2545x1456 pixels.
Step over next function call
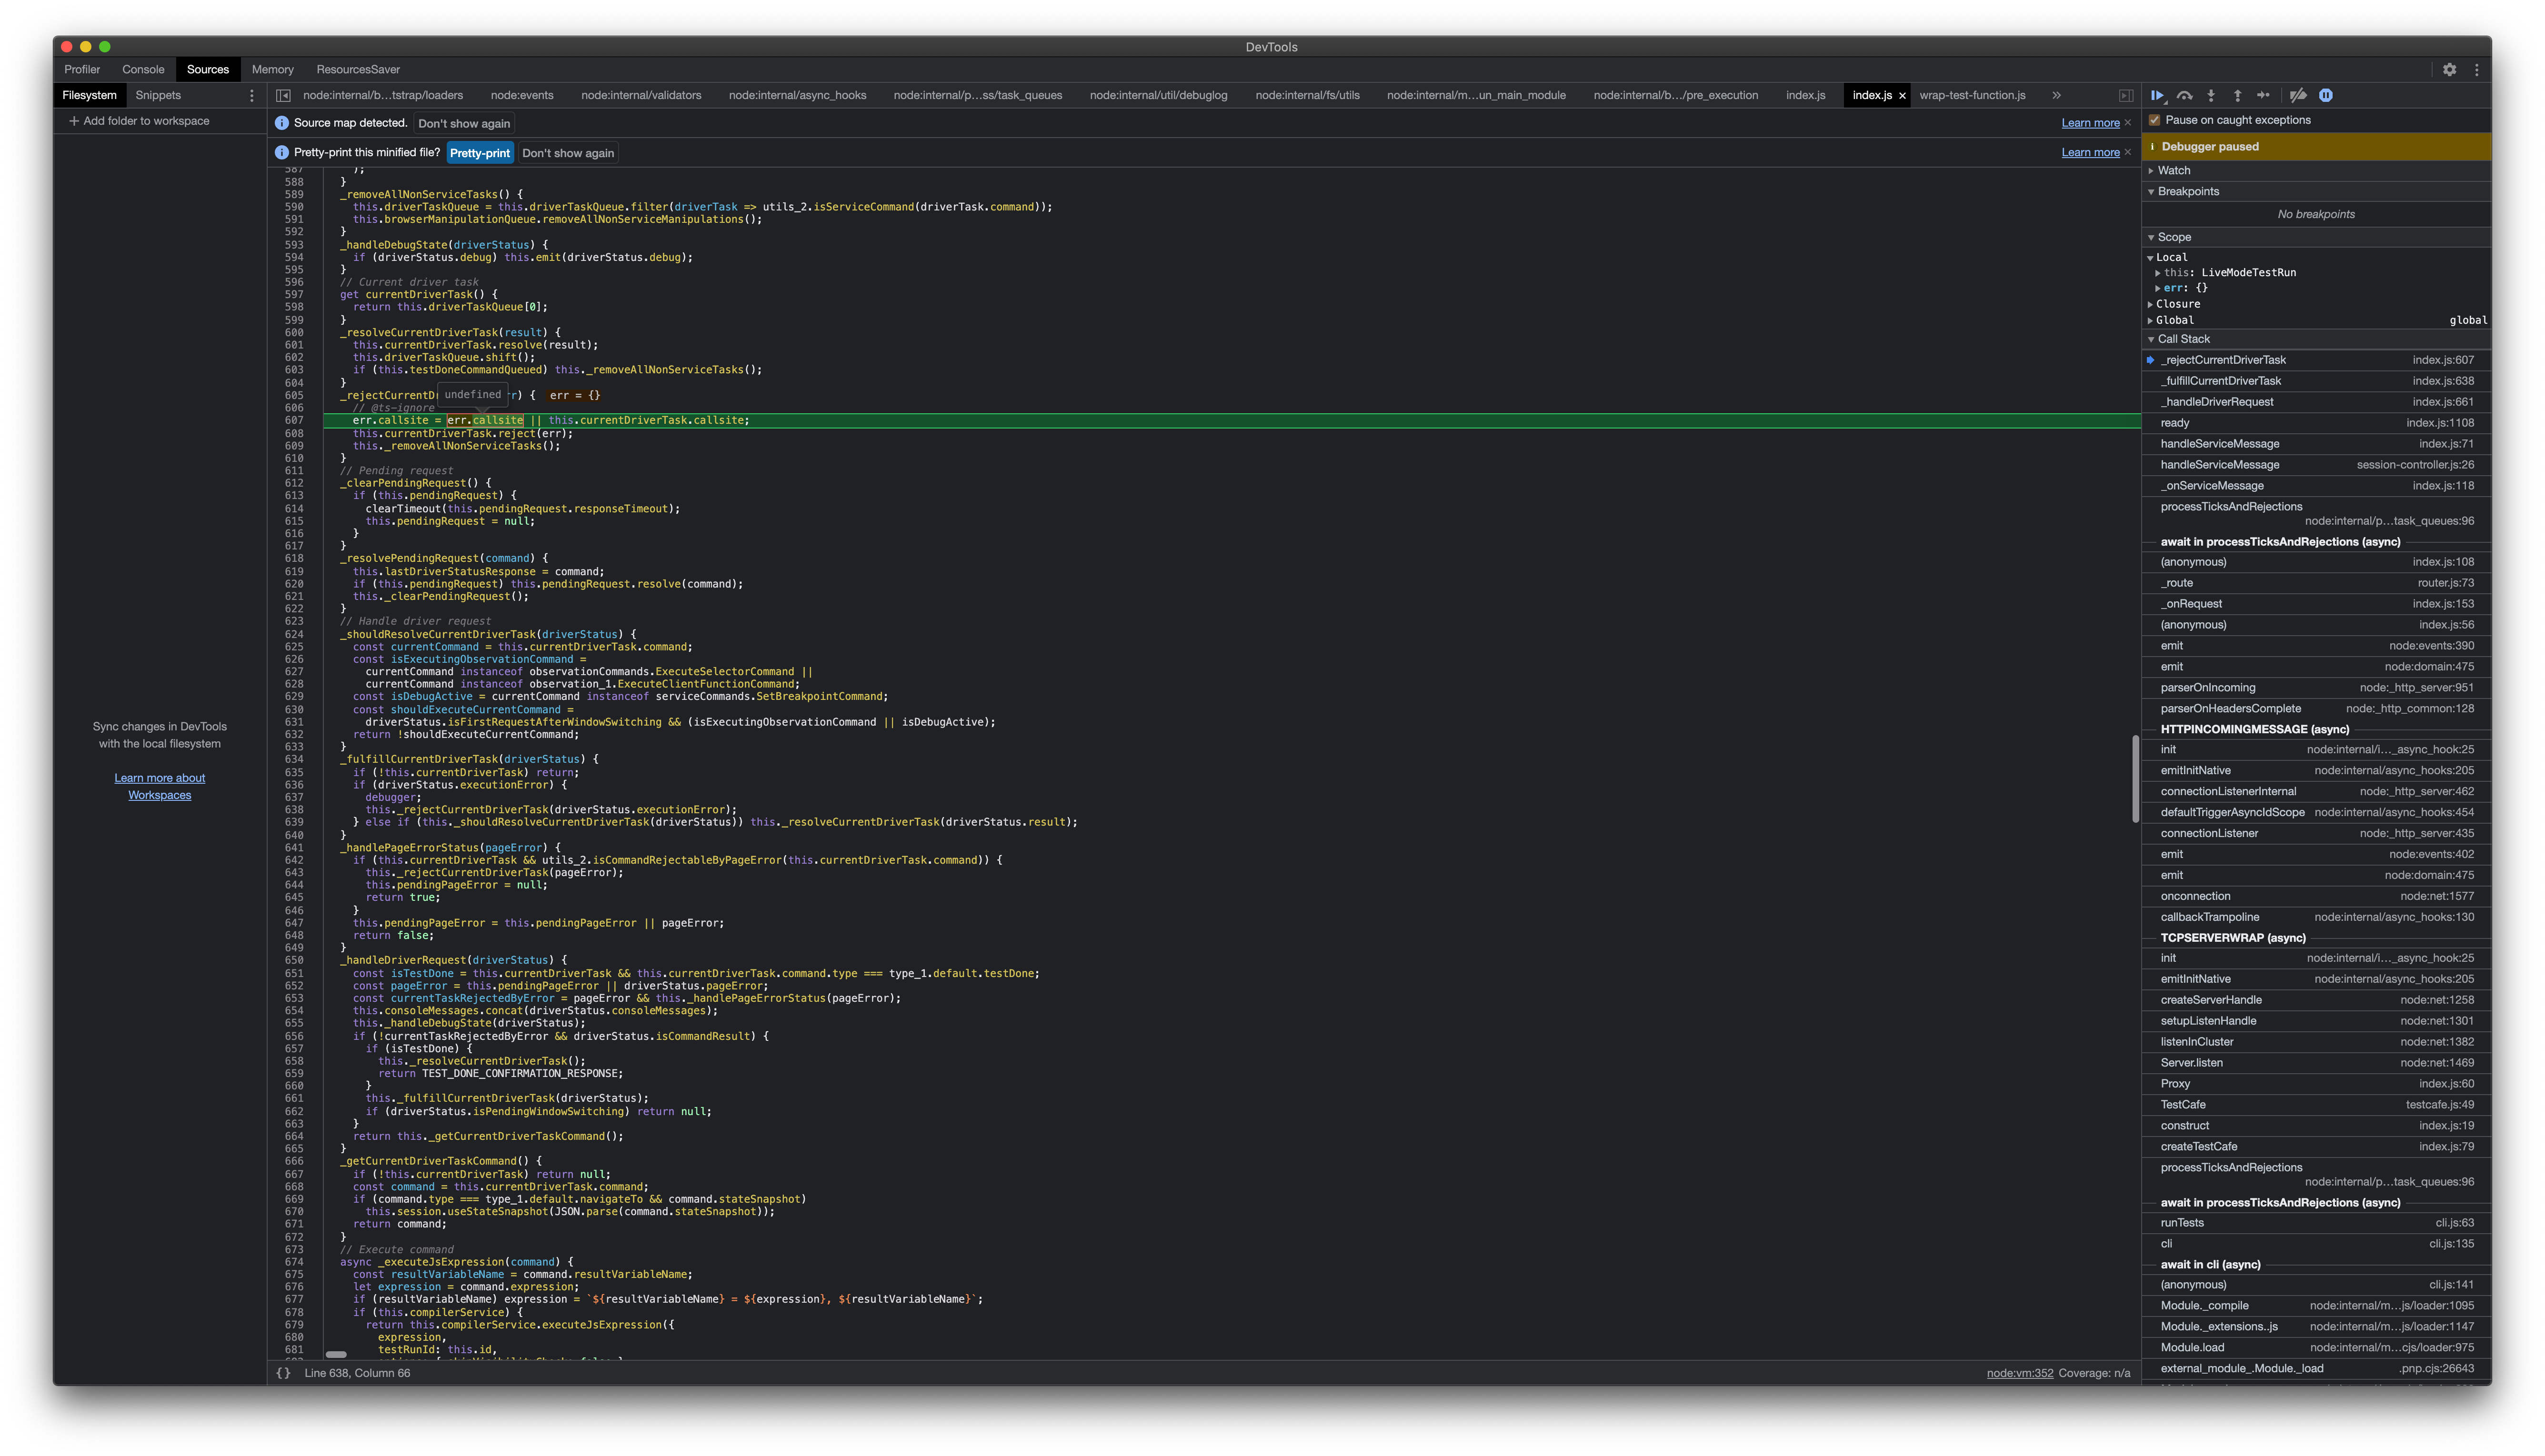2185,96
